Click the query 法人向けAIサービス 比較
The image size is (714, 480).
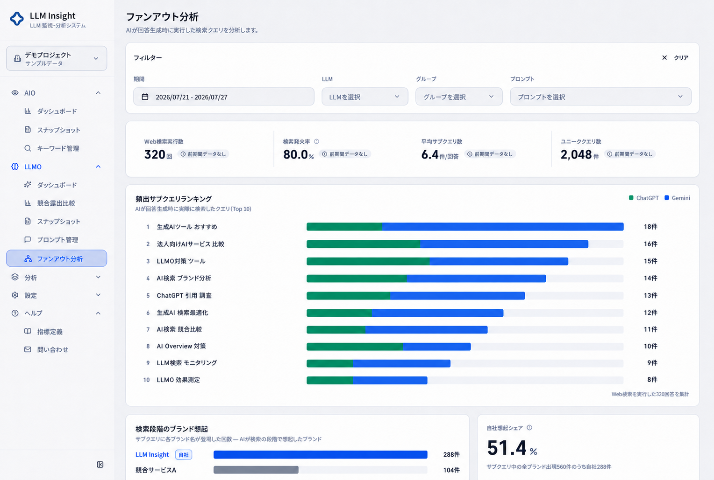point(190,244)
